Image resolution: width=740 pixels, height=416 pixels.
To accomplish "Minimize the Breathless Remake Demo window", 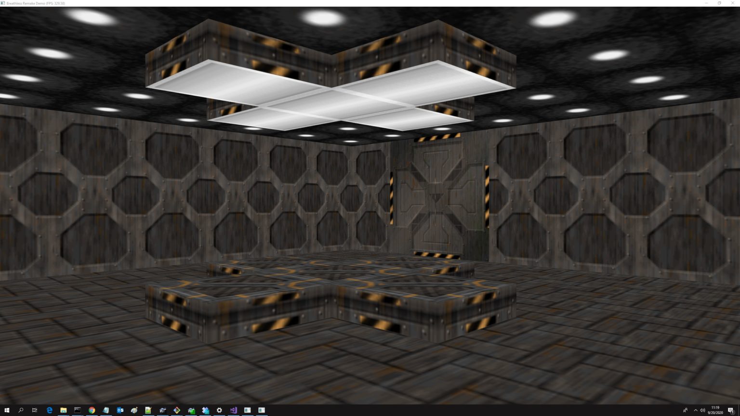I will tap(706, 3).
